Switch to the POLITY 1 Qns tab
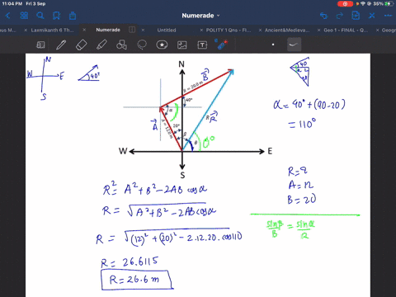Screen dimensions: 396x297 [229, 30]
